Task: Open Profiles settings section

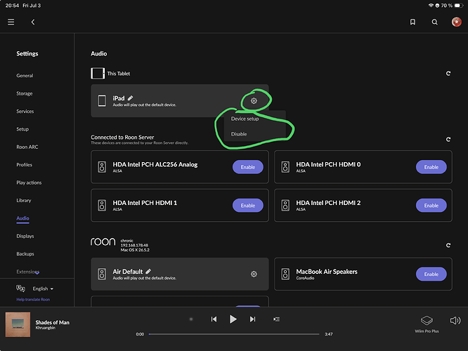Action: click(x=24, y=165)
